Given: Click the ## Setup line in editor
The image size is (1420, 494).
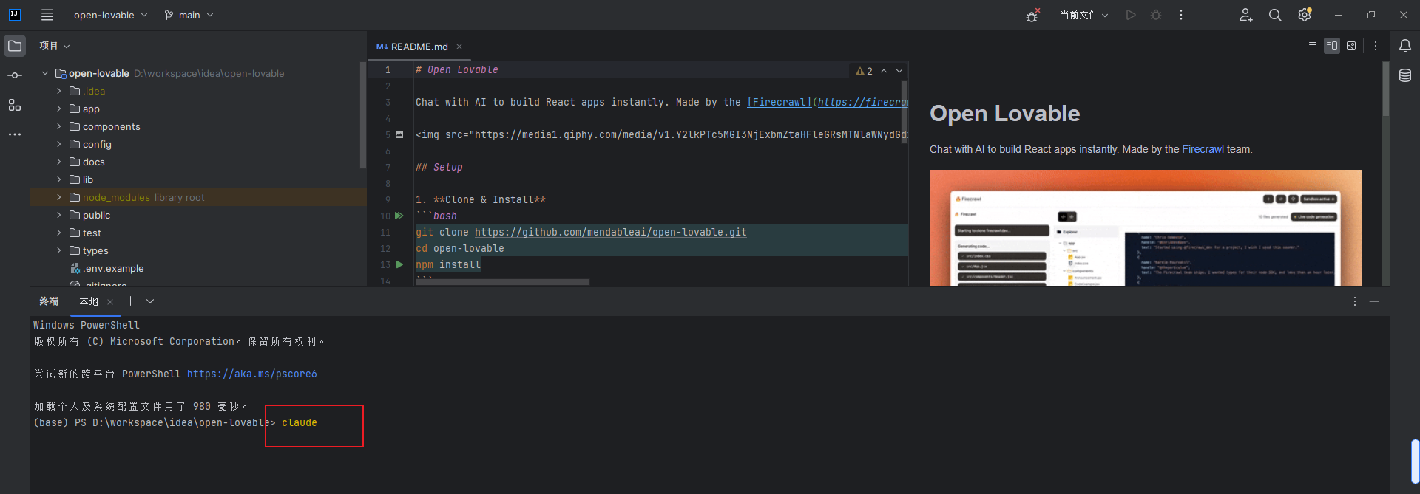Looking at the screenshot, I should [439, 167].
